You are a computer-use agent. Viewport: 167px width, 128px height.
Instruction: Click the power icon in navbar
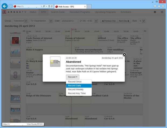[162, 12]
